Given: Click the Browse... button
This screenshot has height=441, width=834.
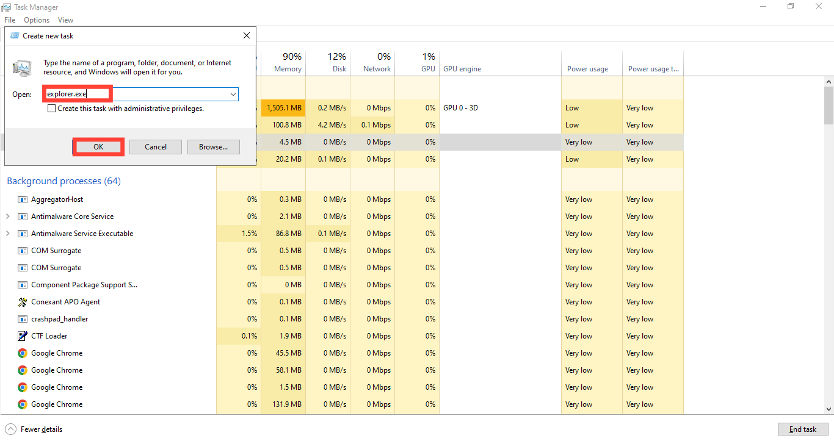Looking at the screenshot, I should pyautogui.click(x=213, y=147).
